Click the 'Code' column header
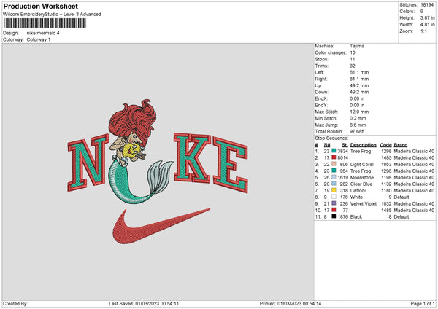438x309 pixels. pyautogui.click(x=385, y=145)
